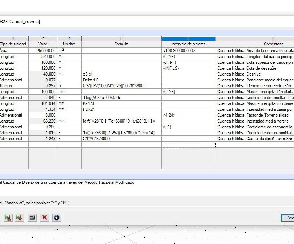This screenshot has height=244, width=294.
Task: Click the formula 0.3*(LP/(1000*J^0.25))^0.76*3600
Action: coord(121,86)
